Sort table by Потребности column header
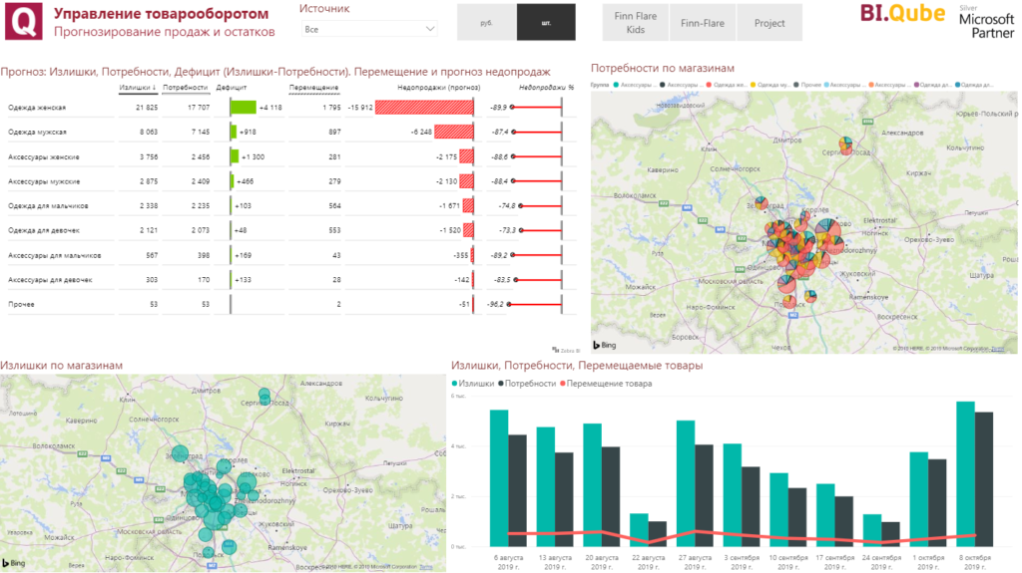Screen dimensions: 1022x573 tap(185, 88)
